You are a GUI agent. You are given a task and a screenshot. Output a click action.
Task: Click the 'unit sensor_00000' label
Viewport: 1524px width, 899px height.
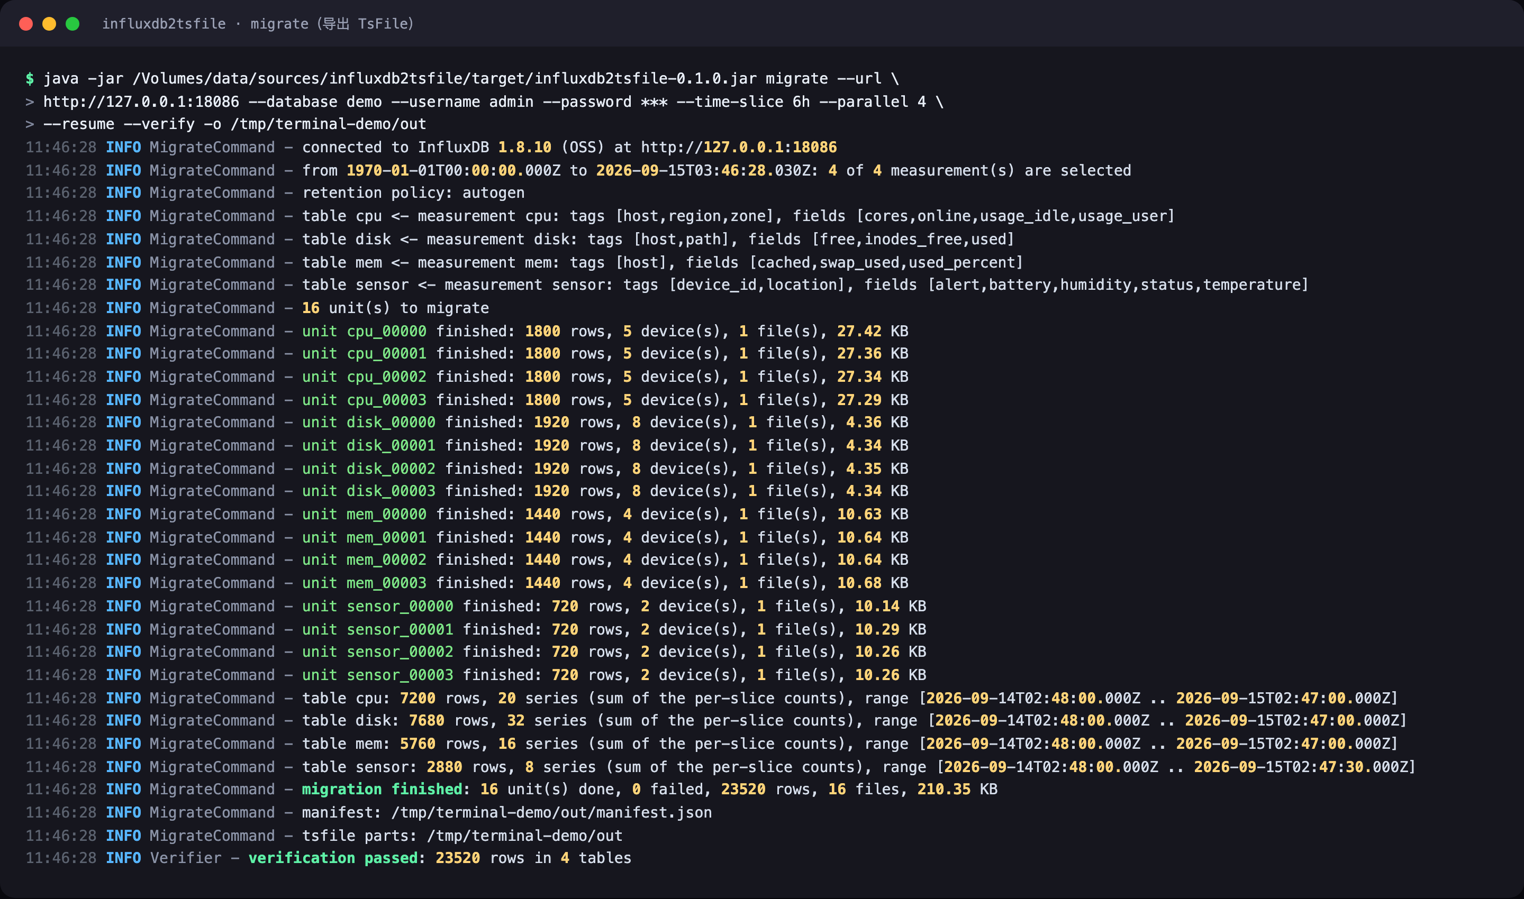378,607
